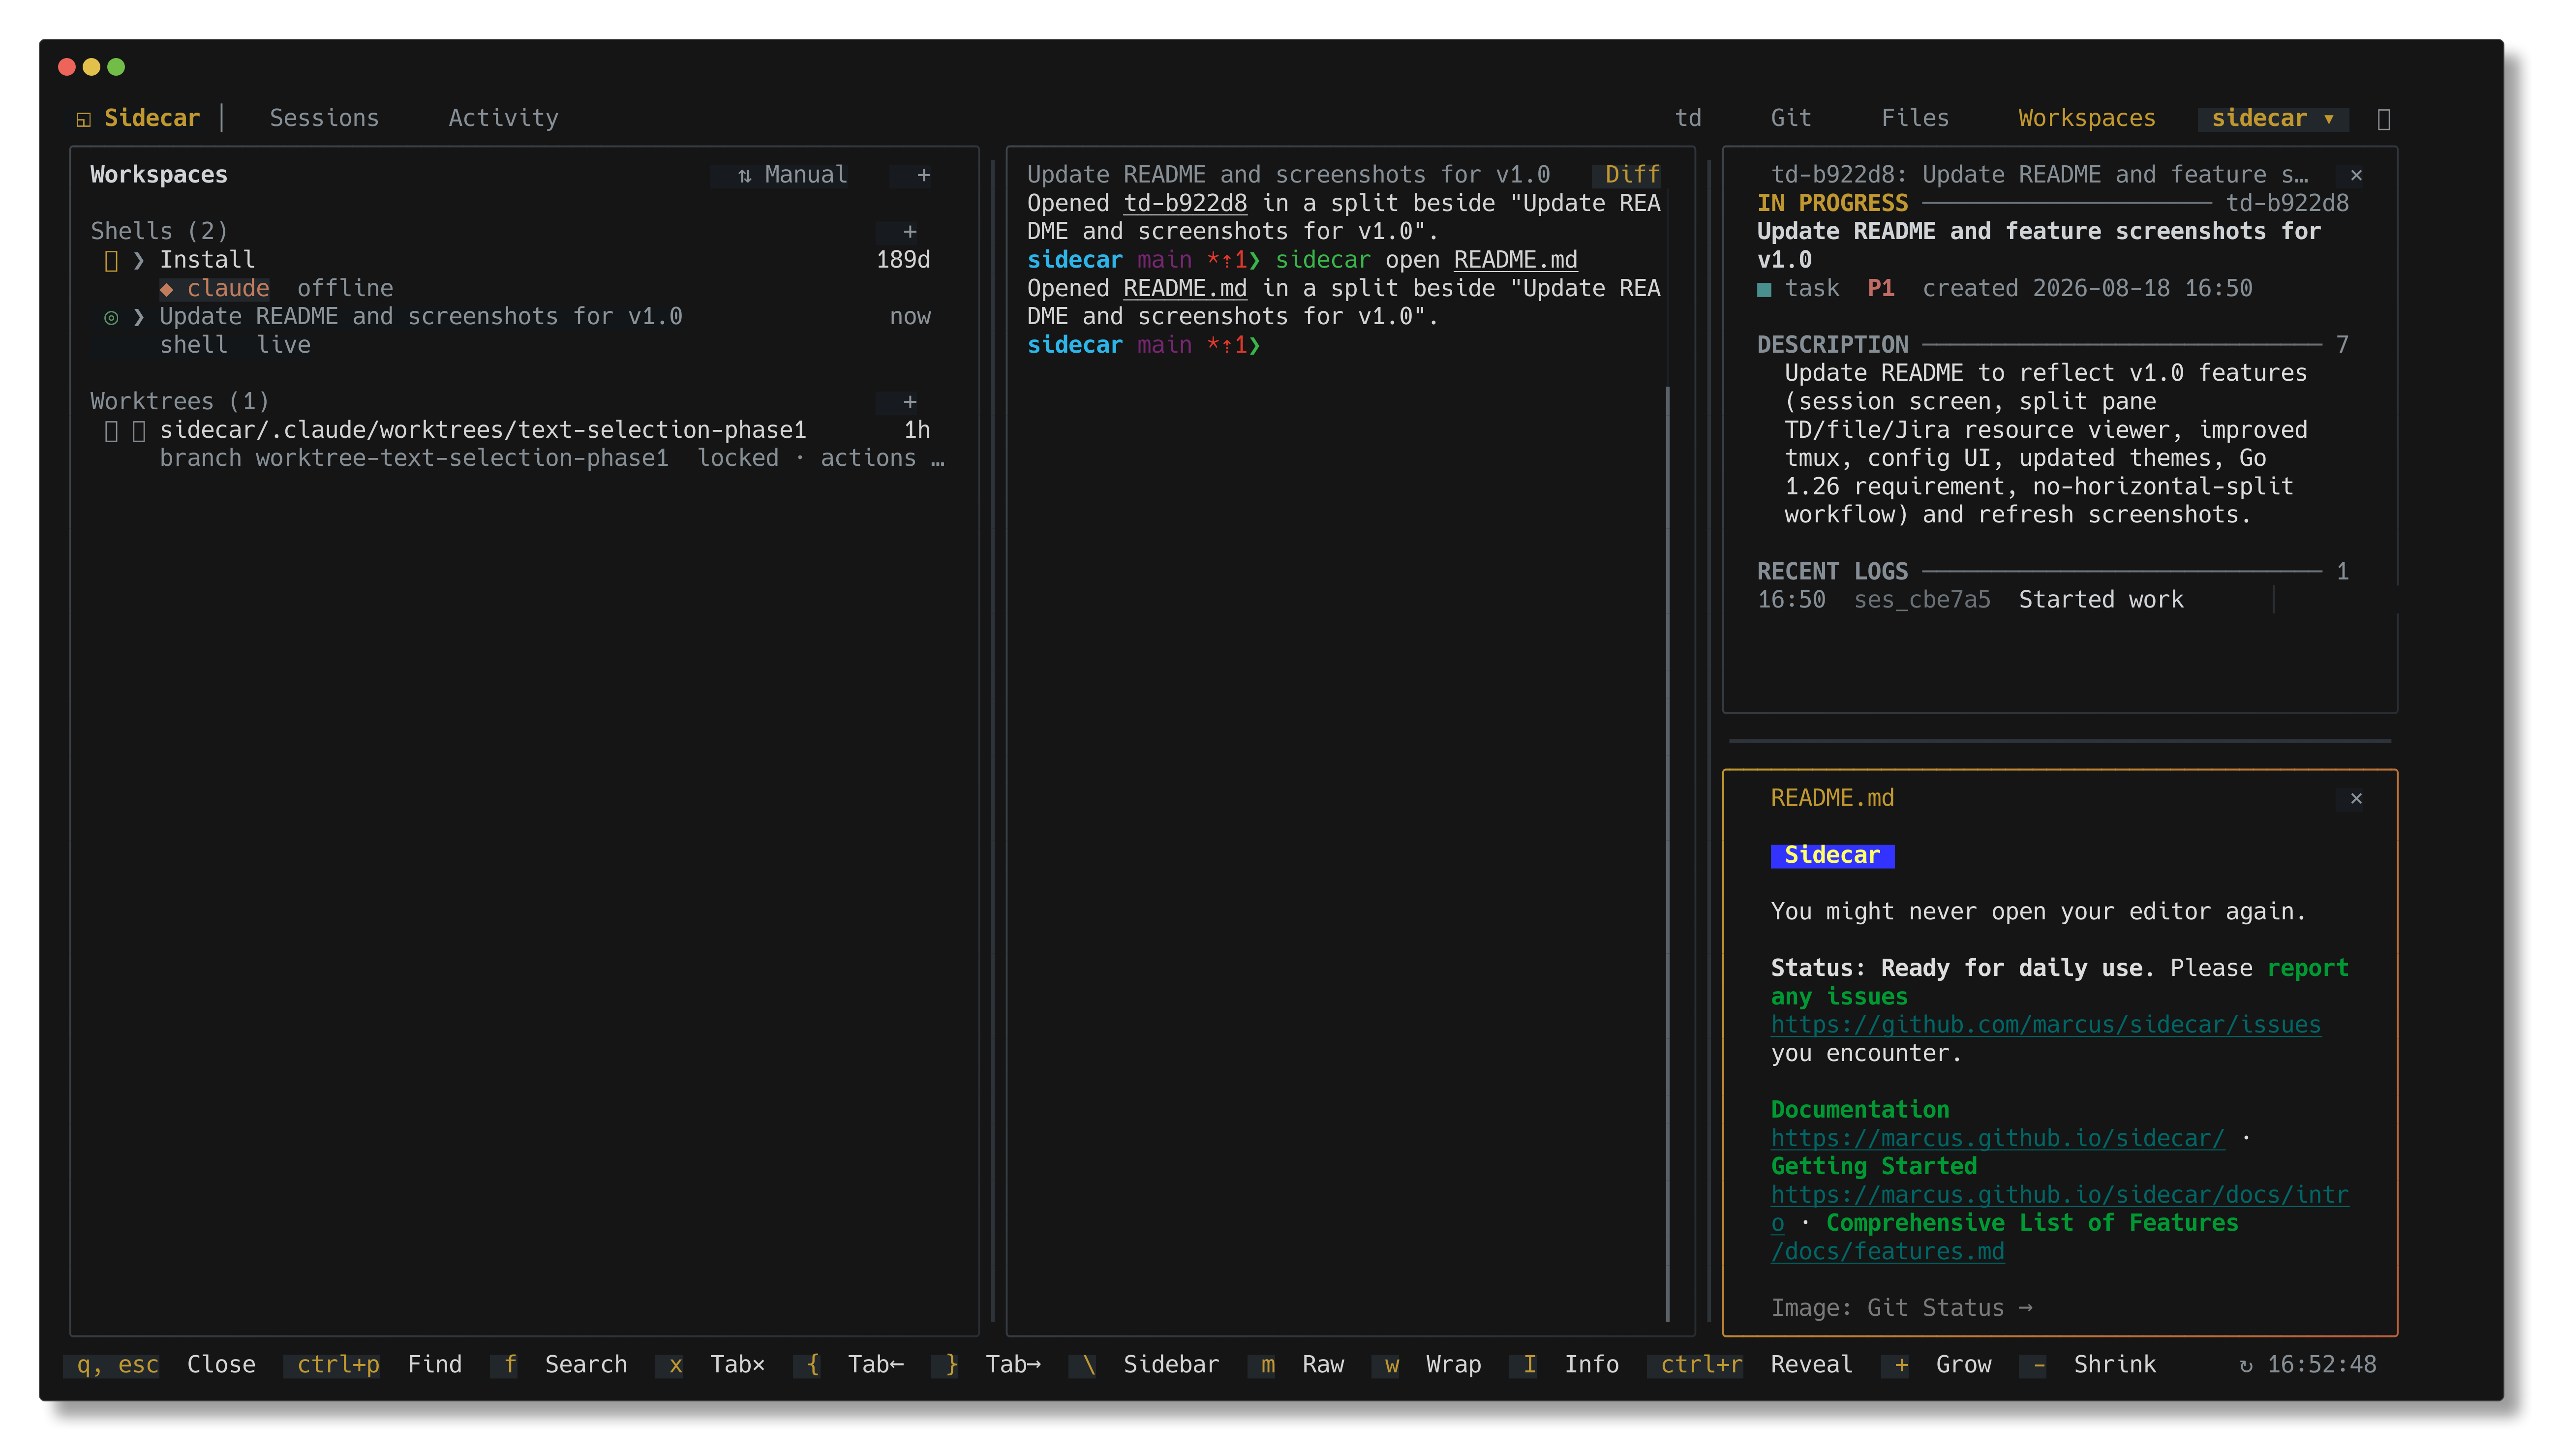Click the shell pane vertical scrollbar
Image resolution: width=2559 pixels, height=1456 pixels.
point(1667,854)
